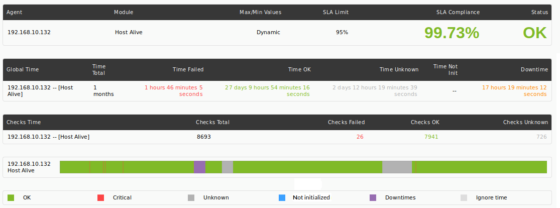
Task: Select the widest gray unknown segment in timeline
Action: pos(397,167)
